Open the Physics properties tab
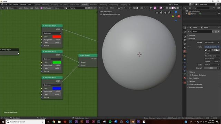 point(185,67)
